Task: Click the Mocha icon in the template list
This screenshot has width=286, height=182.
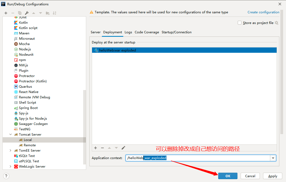Action: pyautogui.click(x=16, y=44)
